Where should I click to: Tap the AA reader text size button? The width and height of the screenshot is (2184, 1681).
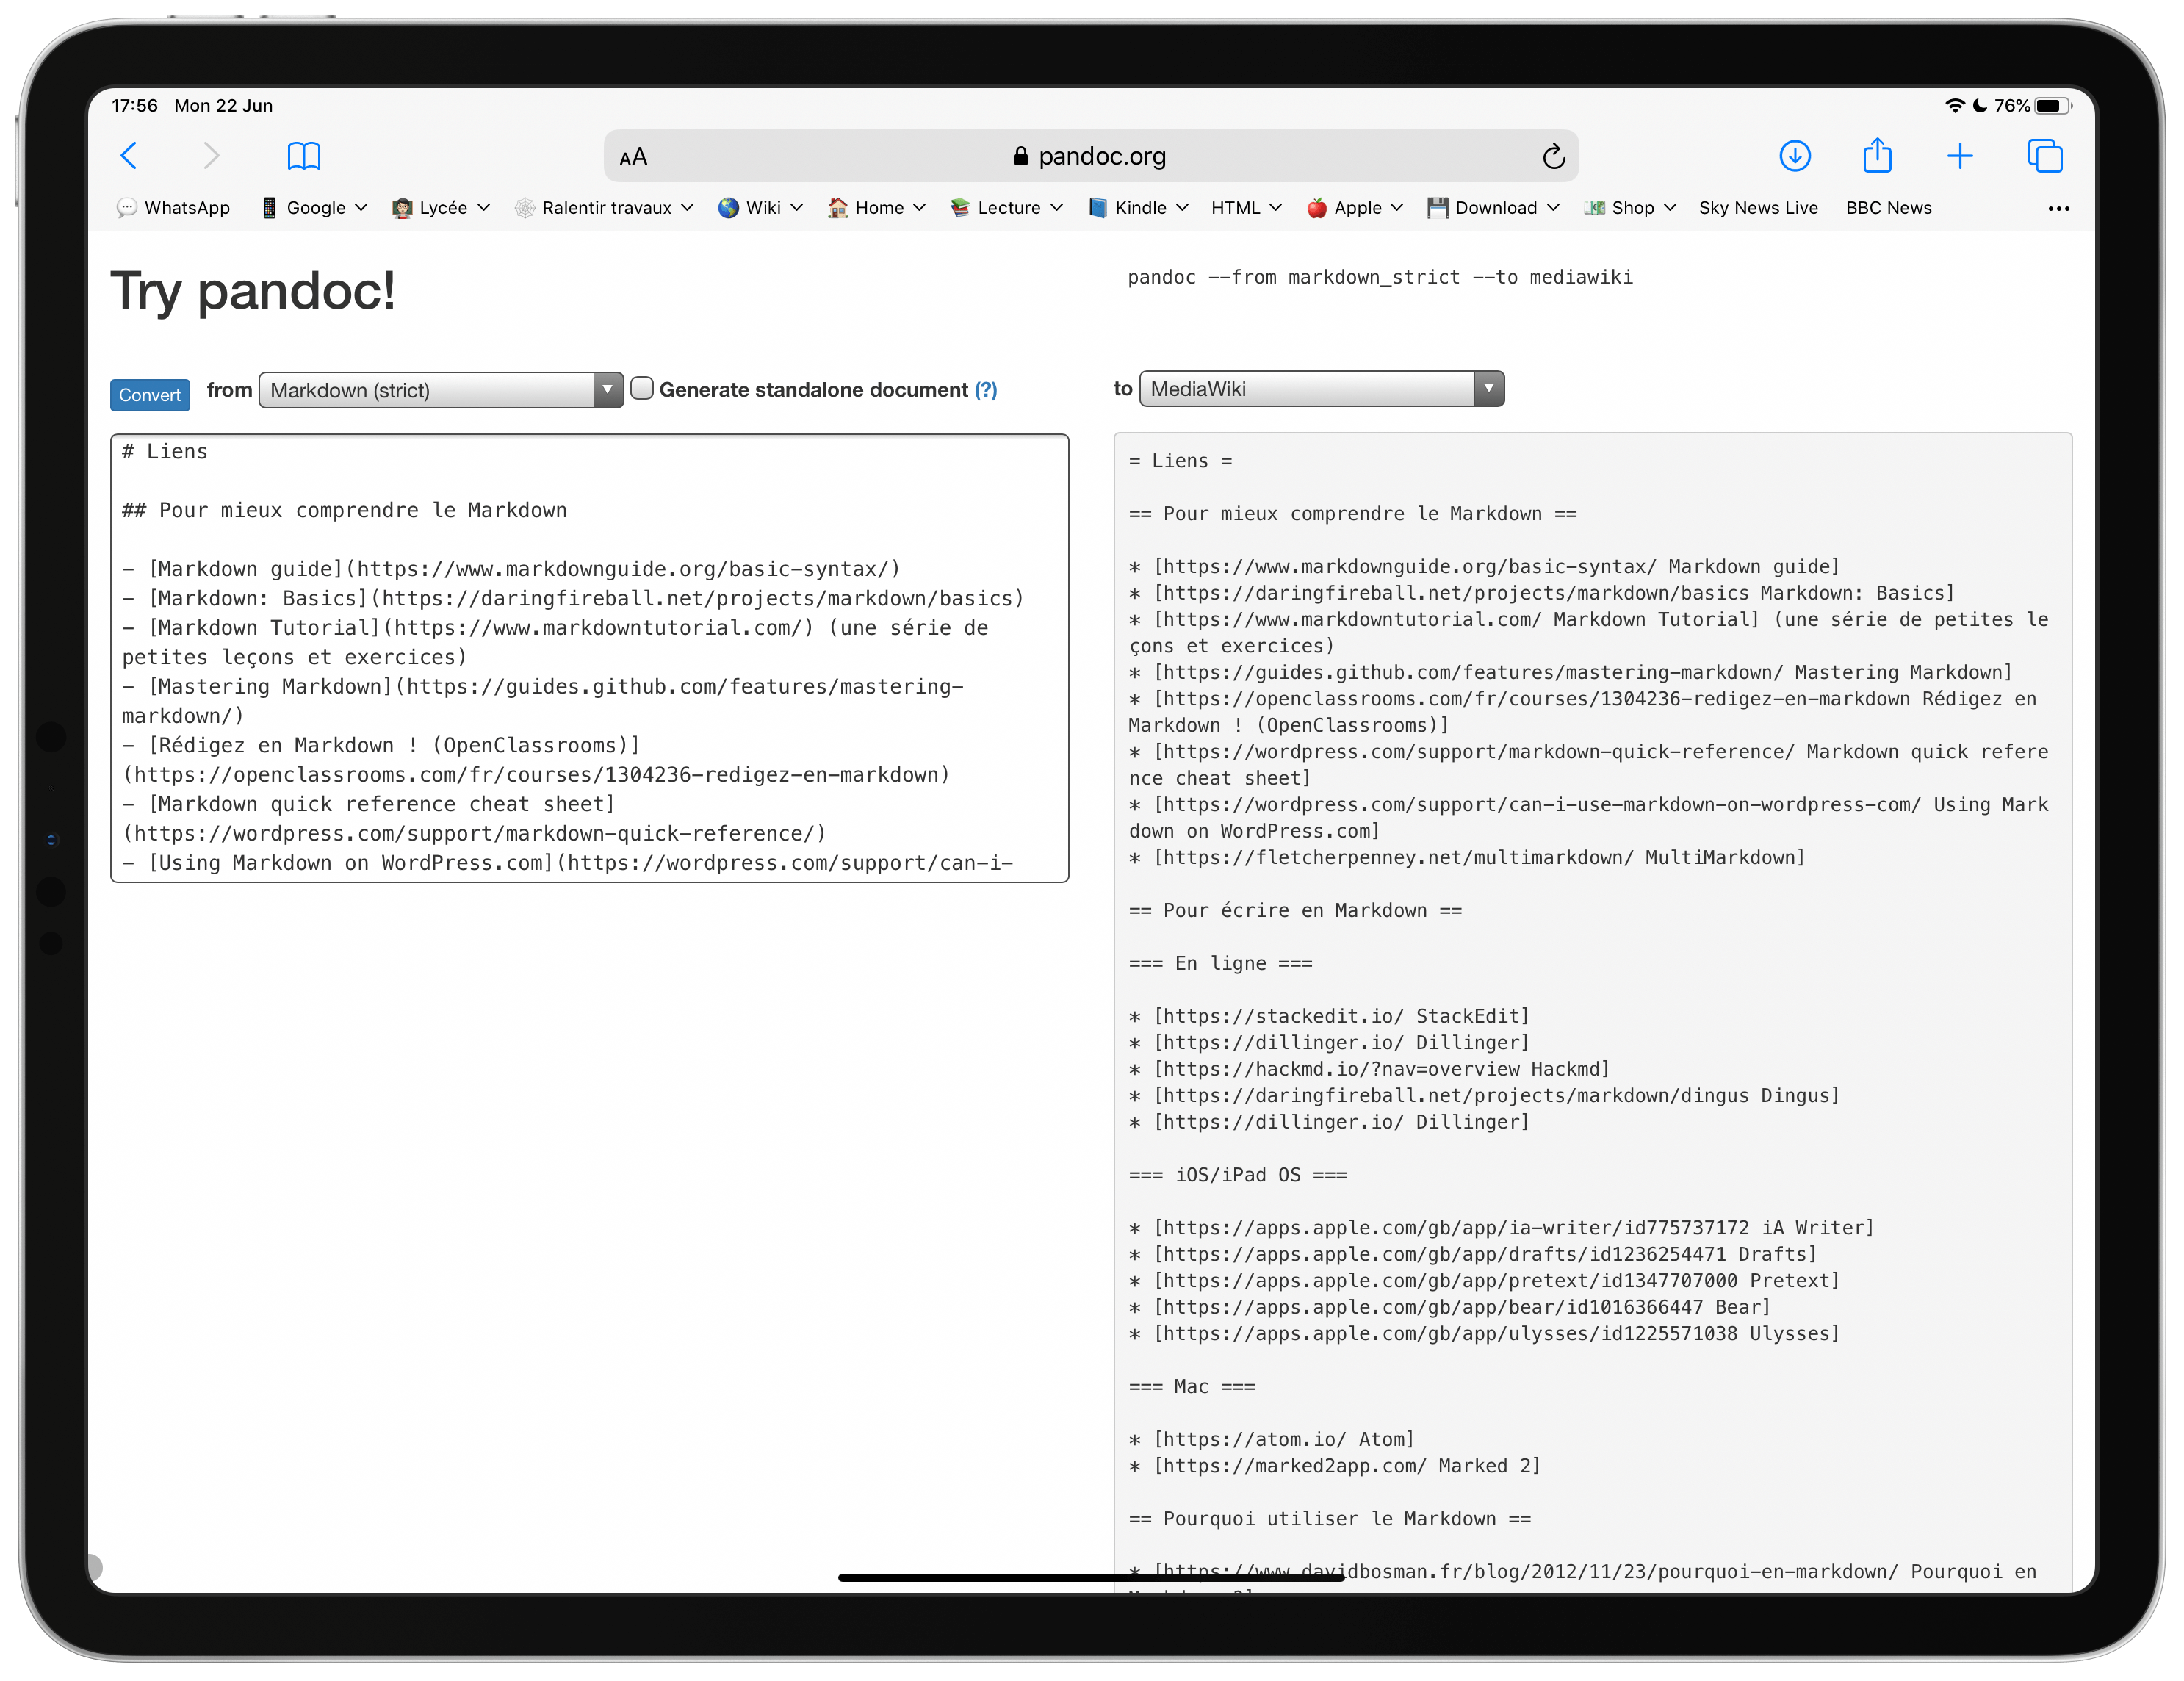(633, 157)
